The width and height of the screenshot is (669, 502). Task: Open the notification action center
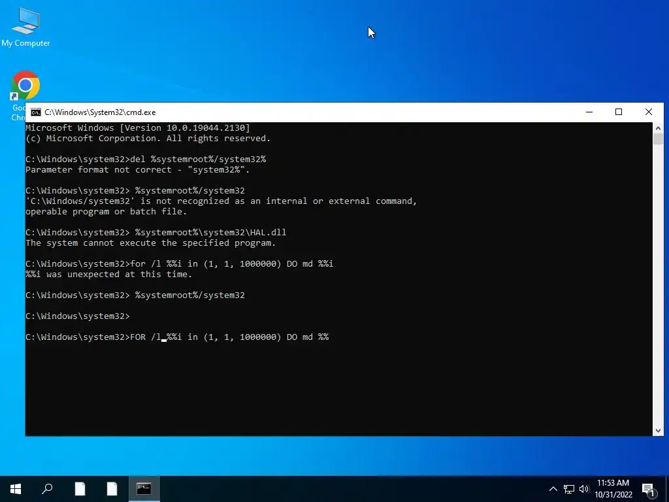coord(647,489)
